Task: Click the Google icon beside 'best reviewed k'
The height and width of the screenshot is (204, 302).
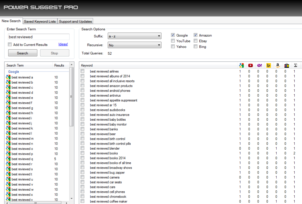Action: point(8,128)
